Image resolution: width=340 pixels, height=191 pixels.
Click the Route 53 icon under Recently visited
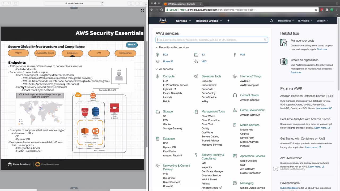158,61
